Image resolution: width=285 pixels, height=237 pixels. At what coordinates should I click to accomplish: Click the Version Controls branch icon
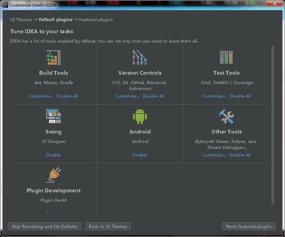[140, 57]
